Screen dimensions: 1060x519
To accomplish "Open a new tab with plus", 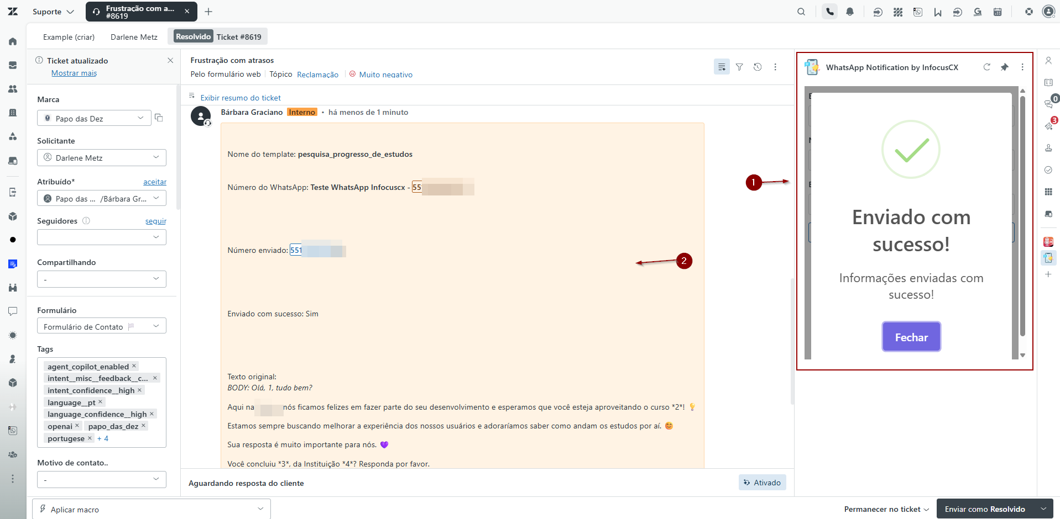I will pos(208,12).
